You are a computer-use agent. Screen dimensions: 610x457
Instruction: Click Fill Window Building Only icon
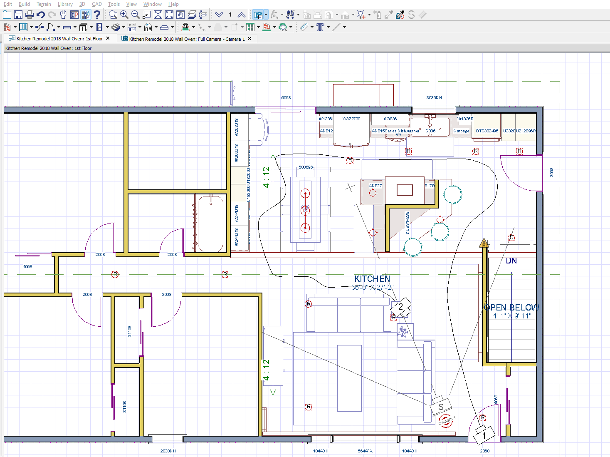[158, 15]
